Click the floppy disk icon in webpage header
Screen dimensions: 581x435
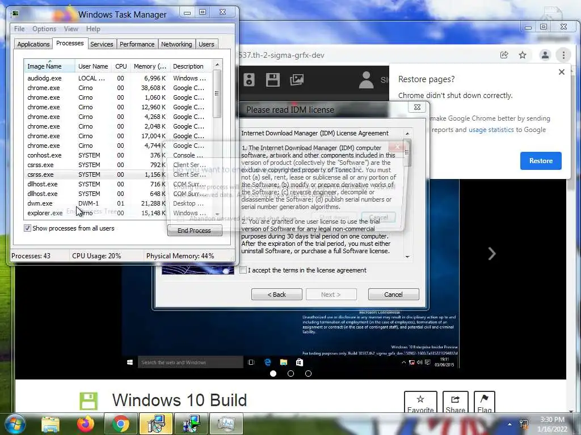coord(273,79)
